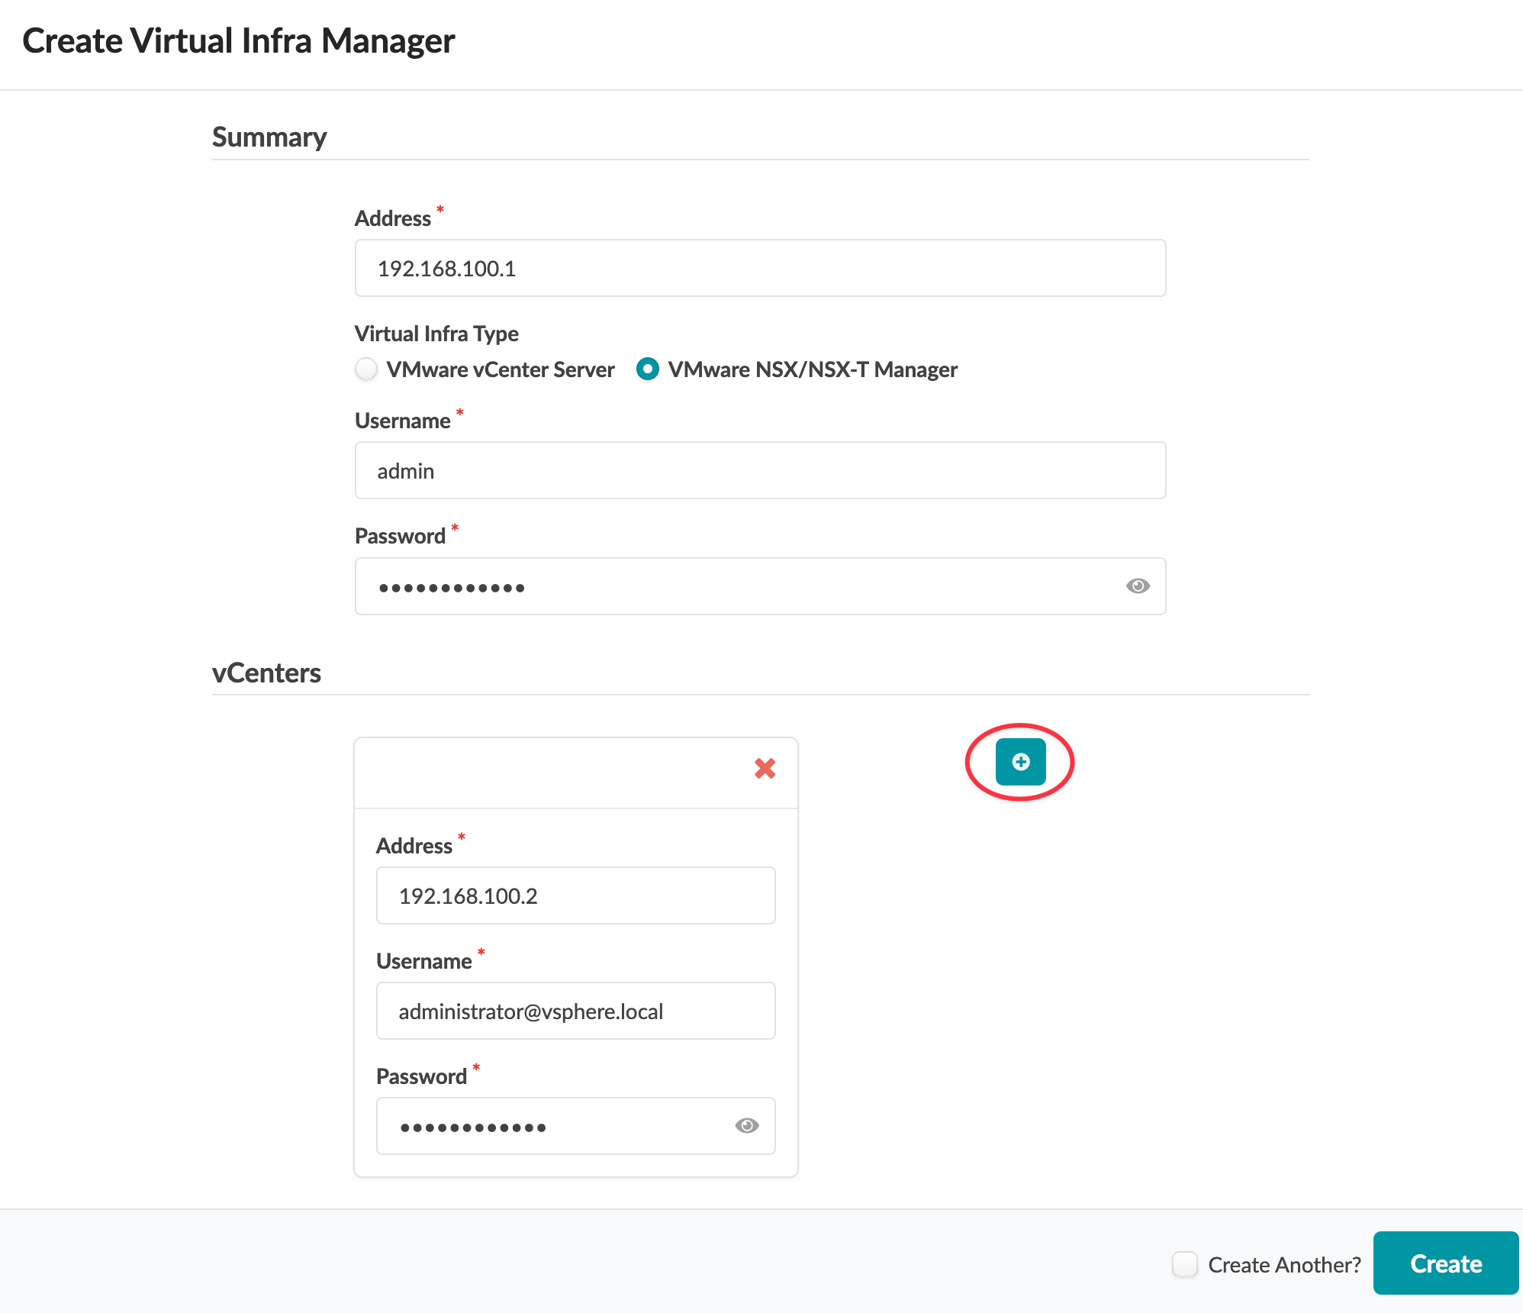Focus the Summary Address field 192.168.100.1
This screenshot has height=1313, width=1523.
click(759, 269)
